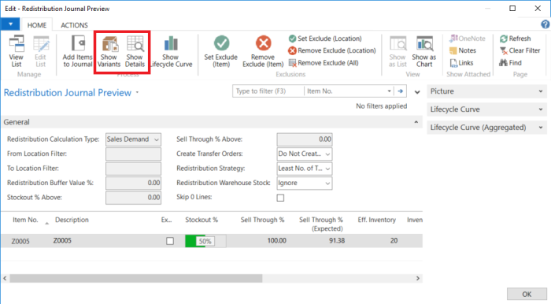Check the Exclude box for Z0005
The height and width of the screenshot is (304, 551).
(170, 241)
